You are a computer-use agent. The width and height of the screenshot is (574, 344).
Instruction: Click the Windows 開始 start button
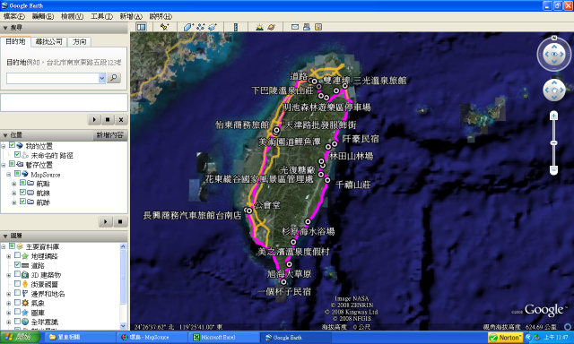(20, 337)
